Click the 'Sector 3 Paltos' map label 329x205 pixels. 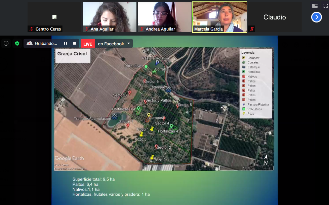(x=158, y=100)
